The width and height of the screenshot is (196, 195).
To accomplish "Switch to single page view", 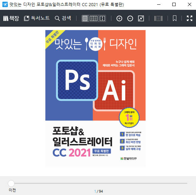I will click(85, 19).
